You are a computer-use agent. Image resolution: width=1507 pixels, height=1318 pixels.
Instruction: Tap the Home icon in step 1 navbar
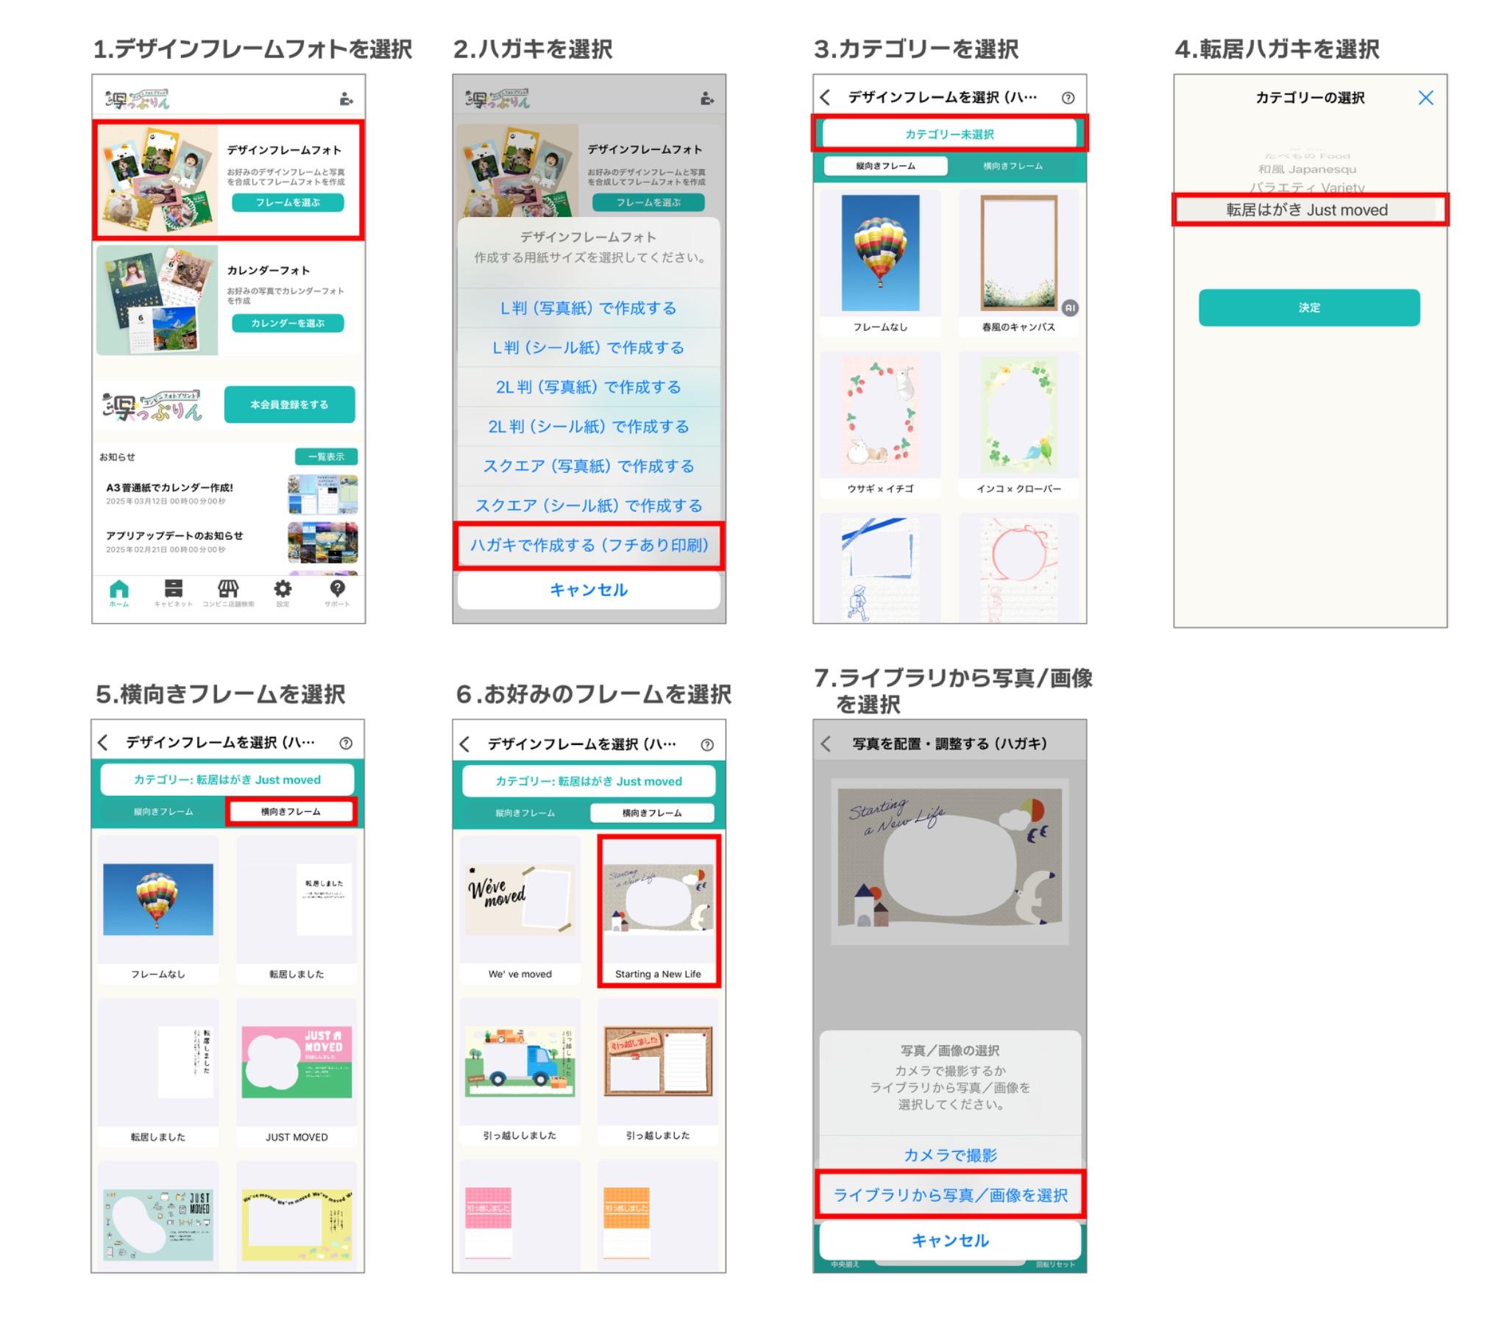[x=118, y=590]
